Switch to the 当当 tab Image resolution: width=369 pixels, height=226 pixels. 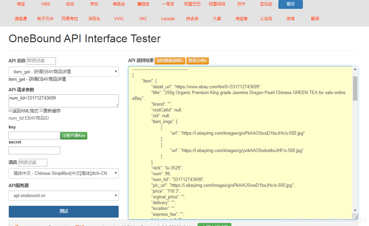[70, 4]
